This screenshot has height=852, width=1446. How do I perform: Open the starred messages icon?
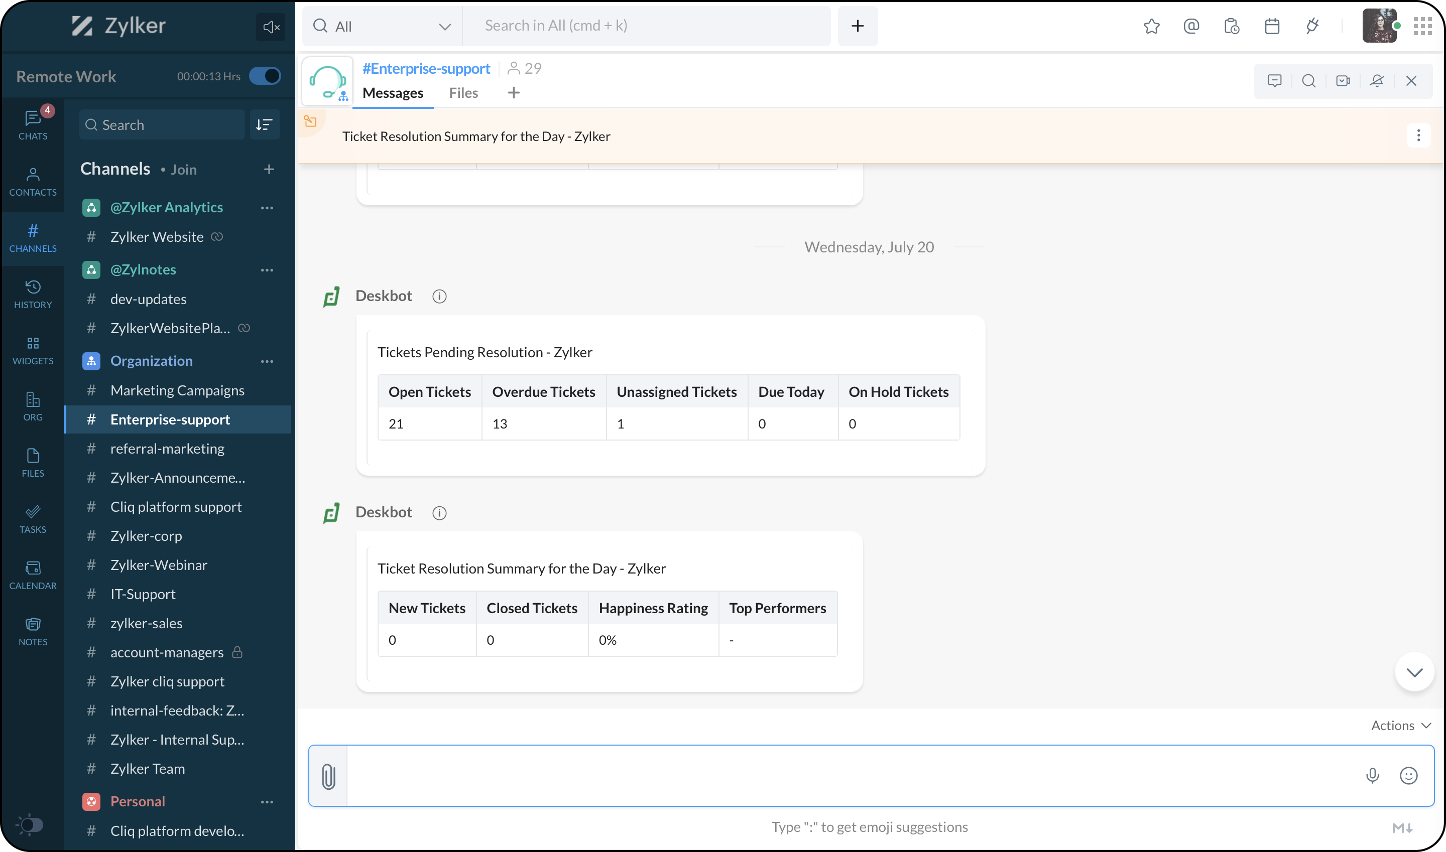tap(1151, 26)
